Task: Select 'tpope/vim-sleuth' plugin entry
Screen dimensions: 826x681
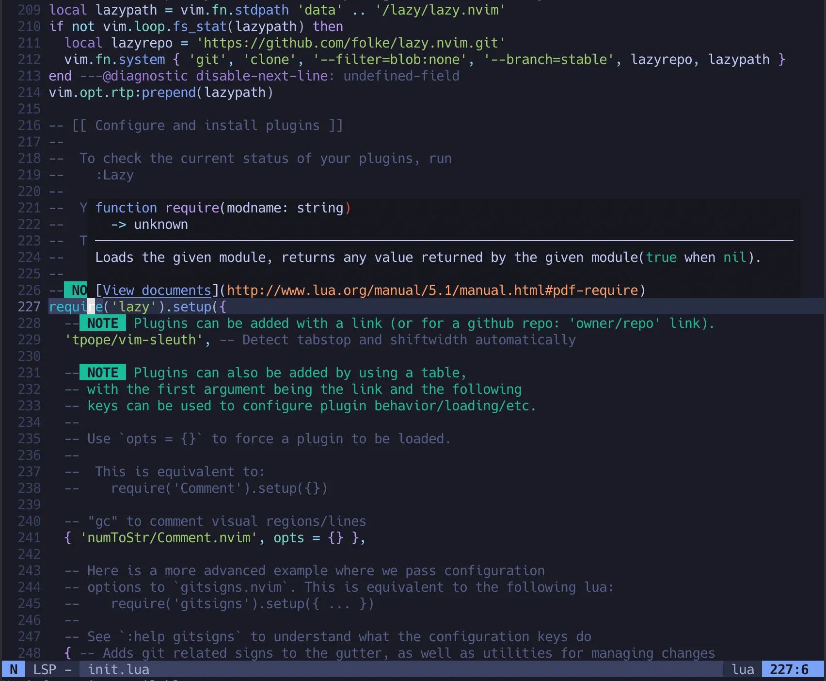Action: click(134, 340)
